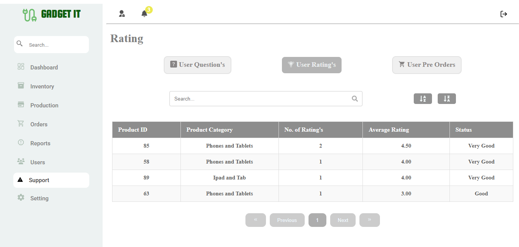This screenshot has height=247, width=519.
Task: Navigate to Users in the sidebar
Action: tap(38, 162)
